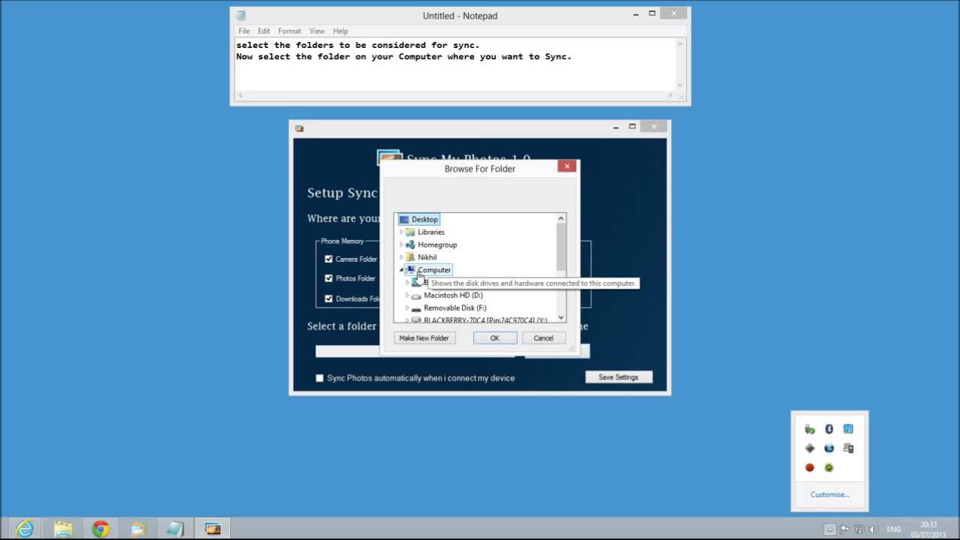The image size is (960, 540).
Task: Open the Edit menu in Notepad
Action: click(x=264, y=31)
